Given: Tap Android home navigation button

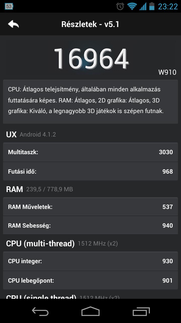Looking at the screenshot, I should coord(90,311).
